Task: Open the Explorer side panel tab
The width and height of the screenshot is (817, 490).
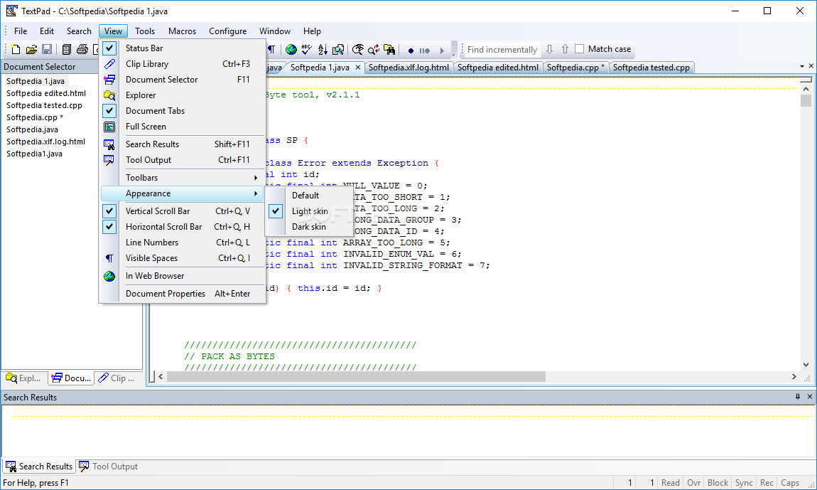Action: [24, 378]
